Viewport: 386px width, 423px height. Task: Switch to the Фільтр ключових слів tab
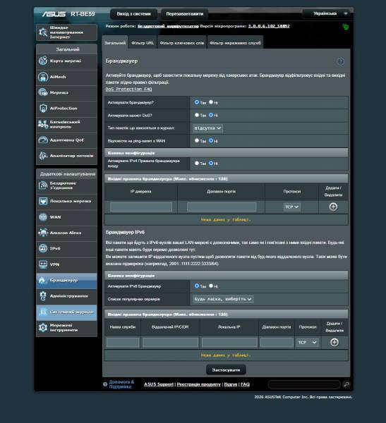click(182, 42)
